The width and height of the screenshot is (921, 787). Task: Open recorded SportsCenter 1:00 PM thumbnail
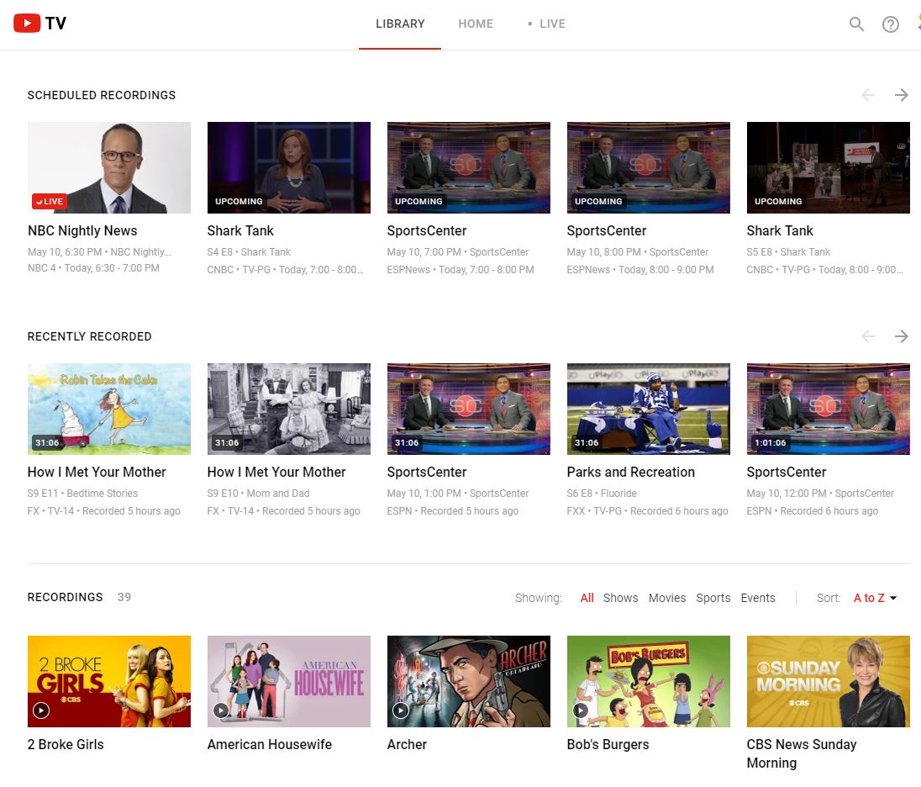[x=469, y=409]
